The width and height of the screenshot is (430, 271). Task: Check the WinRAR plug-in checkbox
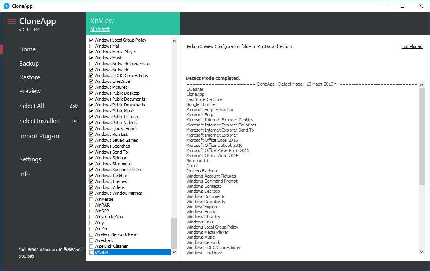[x=91, y=205]
